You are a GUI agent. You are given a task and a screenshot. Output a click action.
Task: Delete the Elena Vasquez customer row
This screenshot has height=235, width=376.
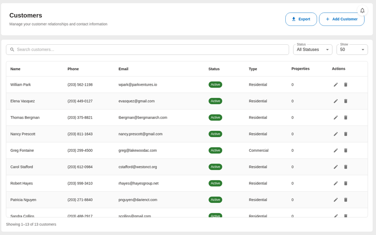(346, 101)
